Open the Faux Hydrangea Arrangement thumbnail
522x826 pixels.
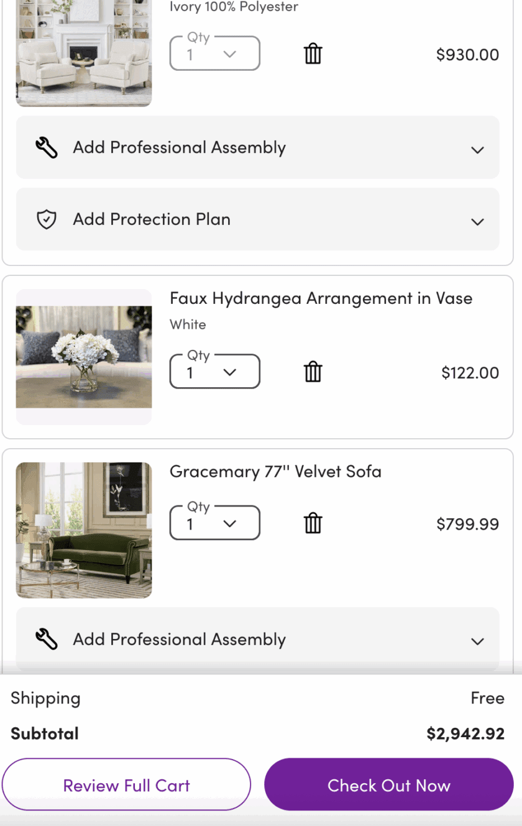tap(84, 357)
